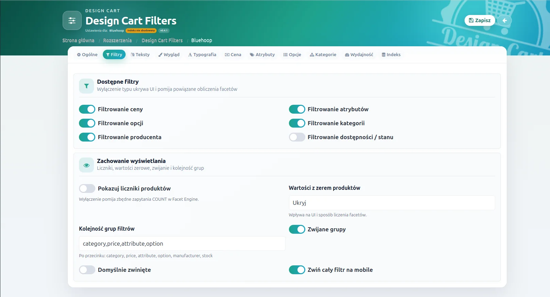The height and width of the screenshot is (297, 550).
Task: Open the Opcje tab
Action: click(x=292, y=54)
